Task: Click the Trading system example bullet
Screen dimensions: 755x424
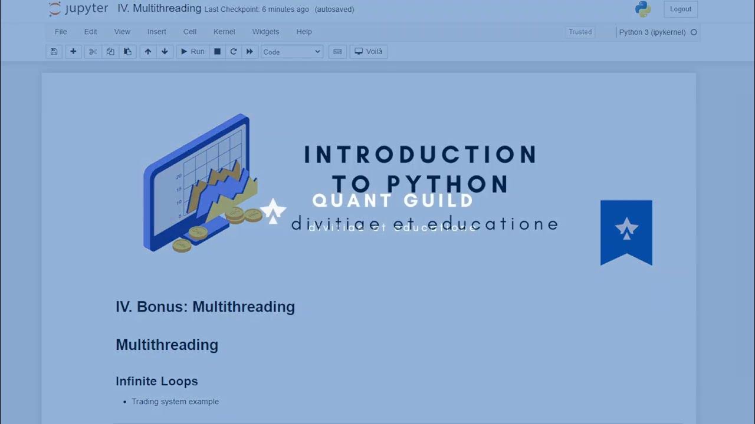Action: point(175,402)
